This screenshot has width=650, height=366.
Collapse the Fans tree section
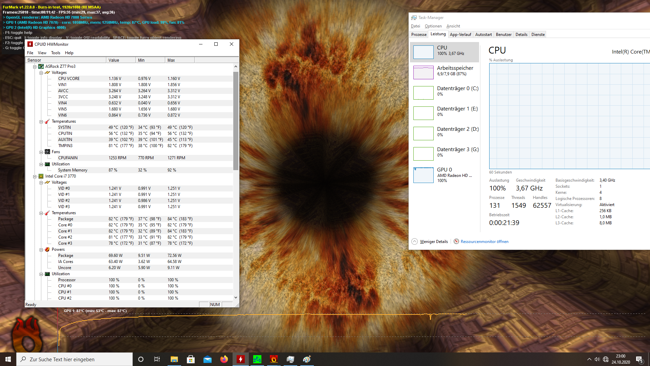tap(41, 152)
